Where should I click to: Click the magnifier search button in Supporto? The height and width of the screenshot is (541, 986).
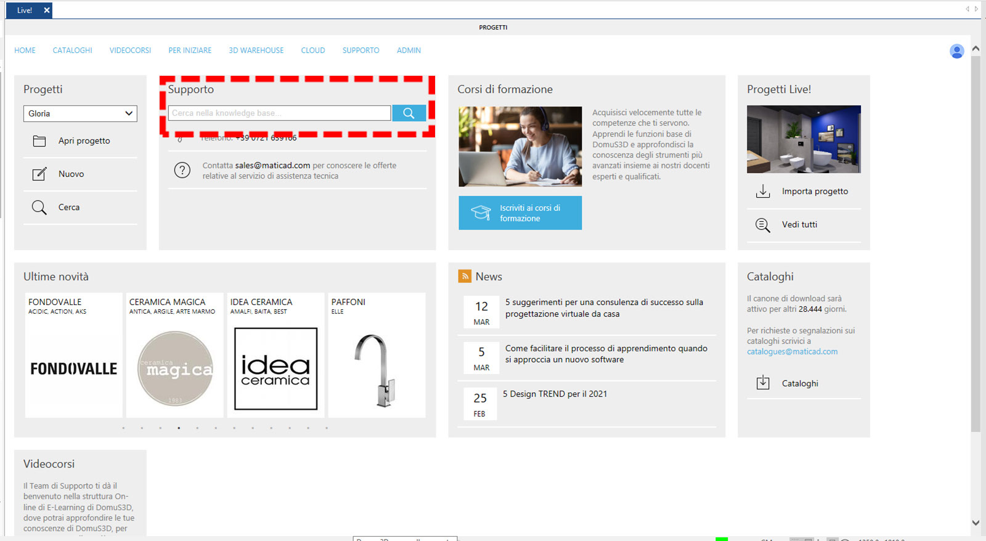click(409, 113)
